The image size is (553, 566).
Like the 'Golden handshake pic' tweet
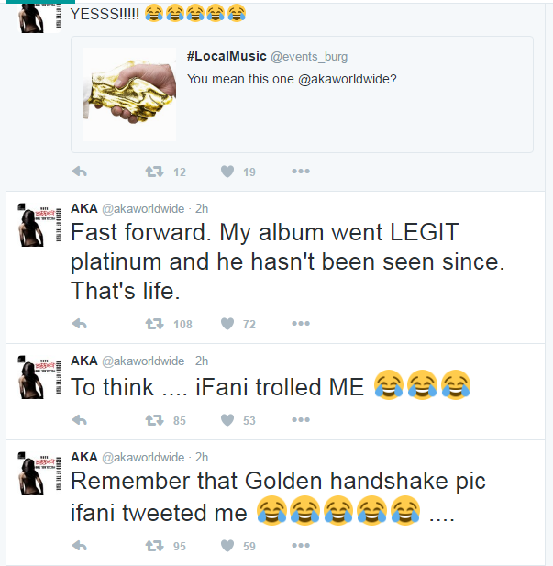[227, 546]
